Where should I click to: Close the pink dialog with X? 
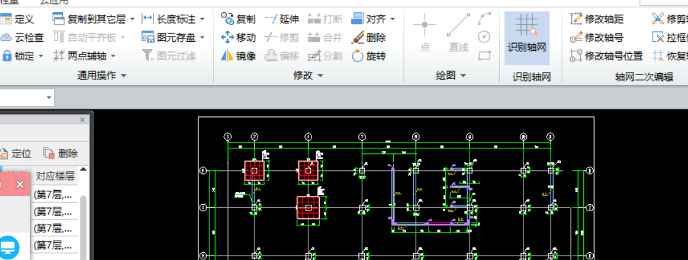click(x=20, y=184)
